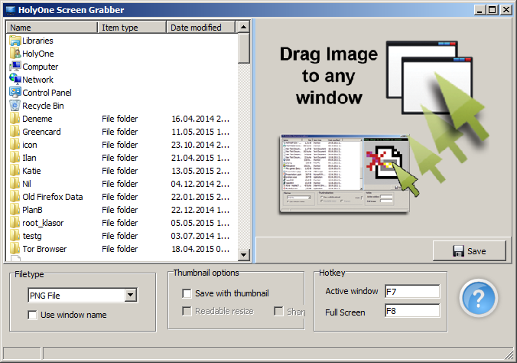Toggle the Sharp checkbox
The width and height of the screenshot is (517, 363).
tap(278, 311)
